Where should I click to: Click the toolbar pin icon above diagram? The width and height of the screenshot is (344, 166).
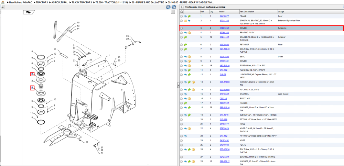(x=3, y=7)
